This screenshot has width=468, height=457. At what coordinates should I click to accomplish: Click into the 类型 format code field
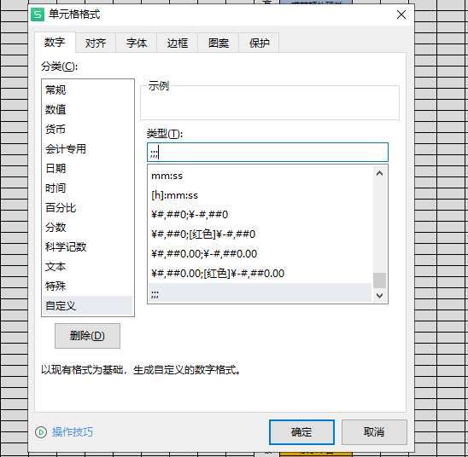tap(267, 153)
